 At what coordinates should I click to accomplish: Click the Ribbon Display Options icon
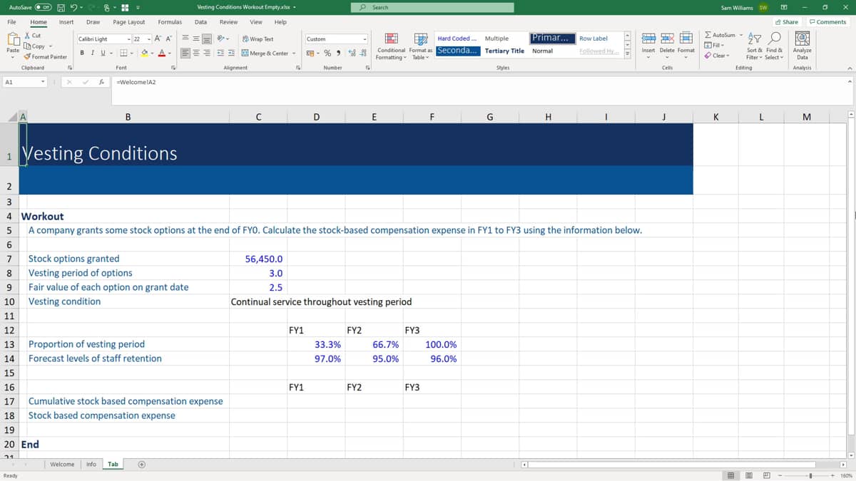784,7
